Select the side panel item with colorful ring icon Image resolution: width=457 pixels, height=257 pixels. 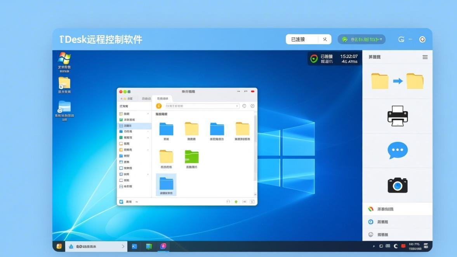398,209
